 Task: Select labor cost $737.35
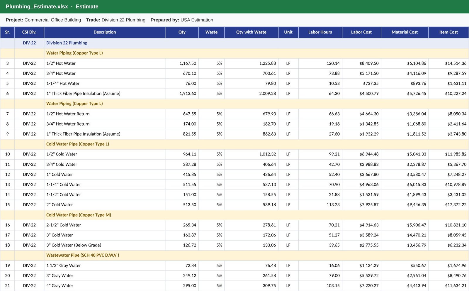click(361, 84)
